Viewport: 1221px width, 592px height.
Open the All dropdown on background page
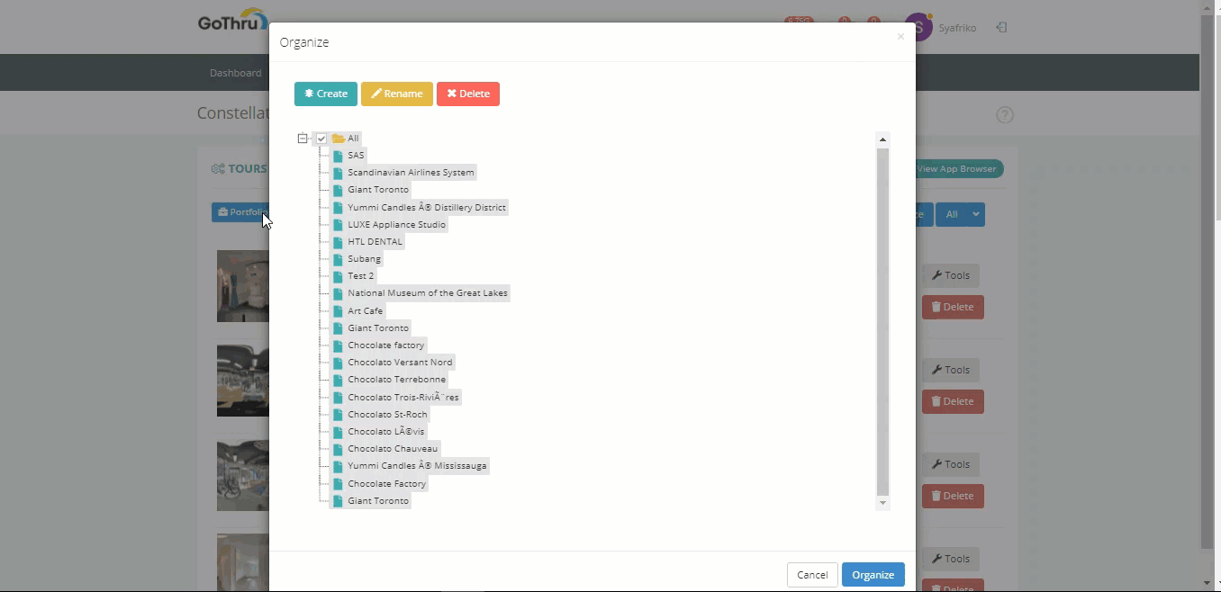(x=960, y=214)
